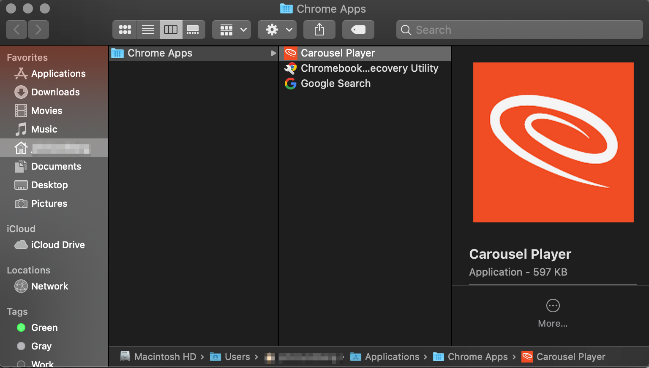649x368 pixels.
Task: Open iCloud Drive in the sidebar
Action: [54, 245]
